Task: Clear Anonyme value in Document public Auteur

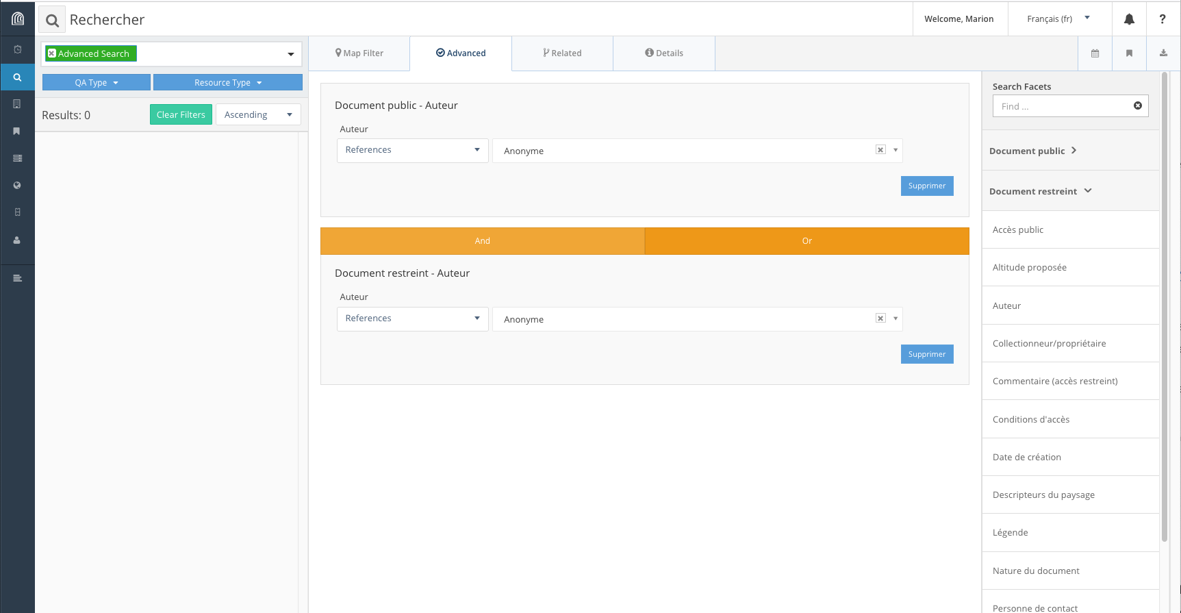Action: (880, 150)
